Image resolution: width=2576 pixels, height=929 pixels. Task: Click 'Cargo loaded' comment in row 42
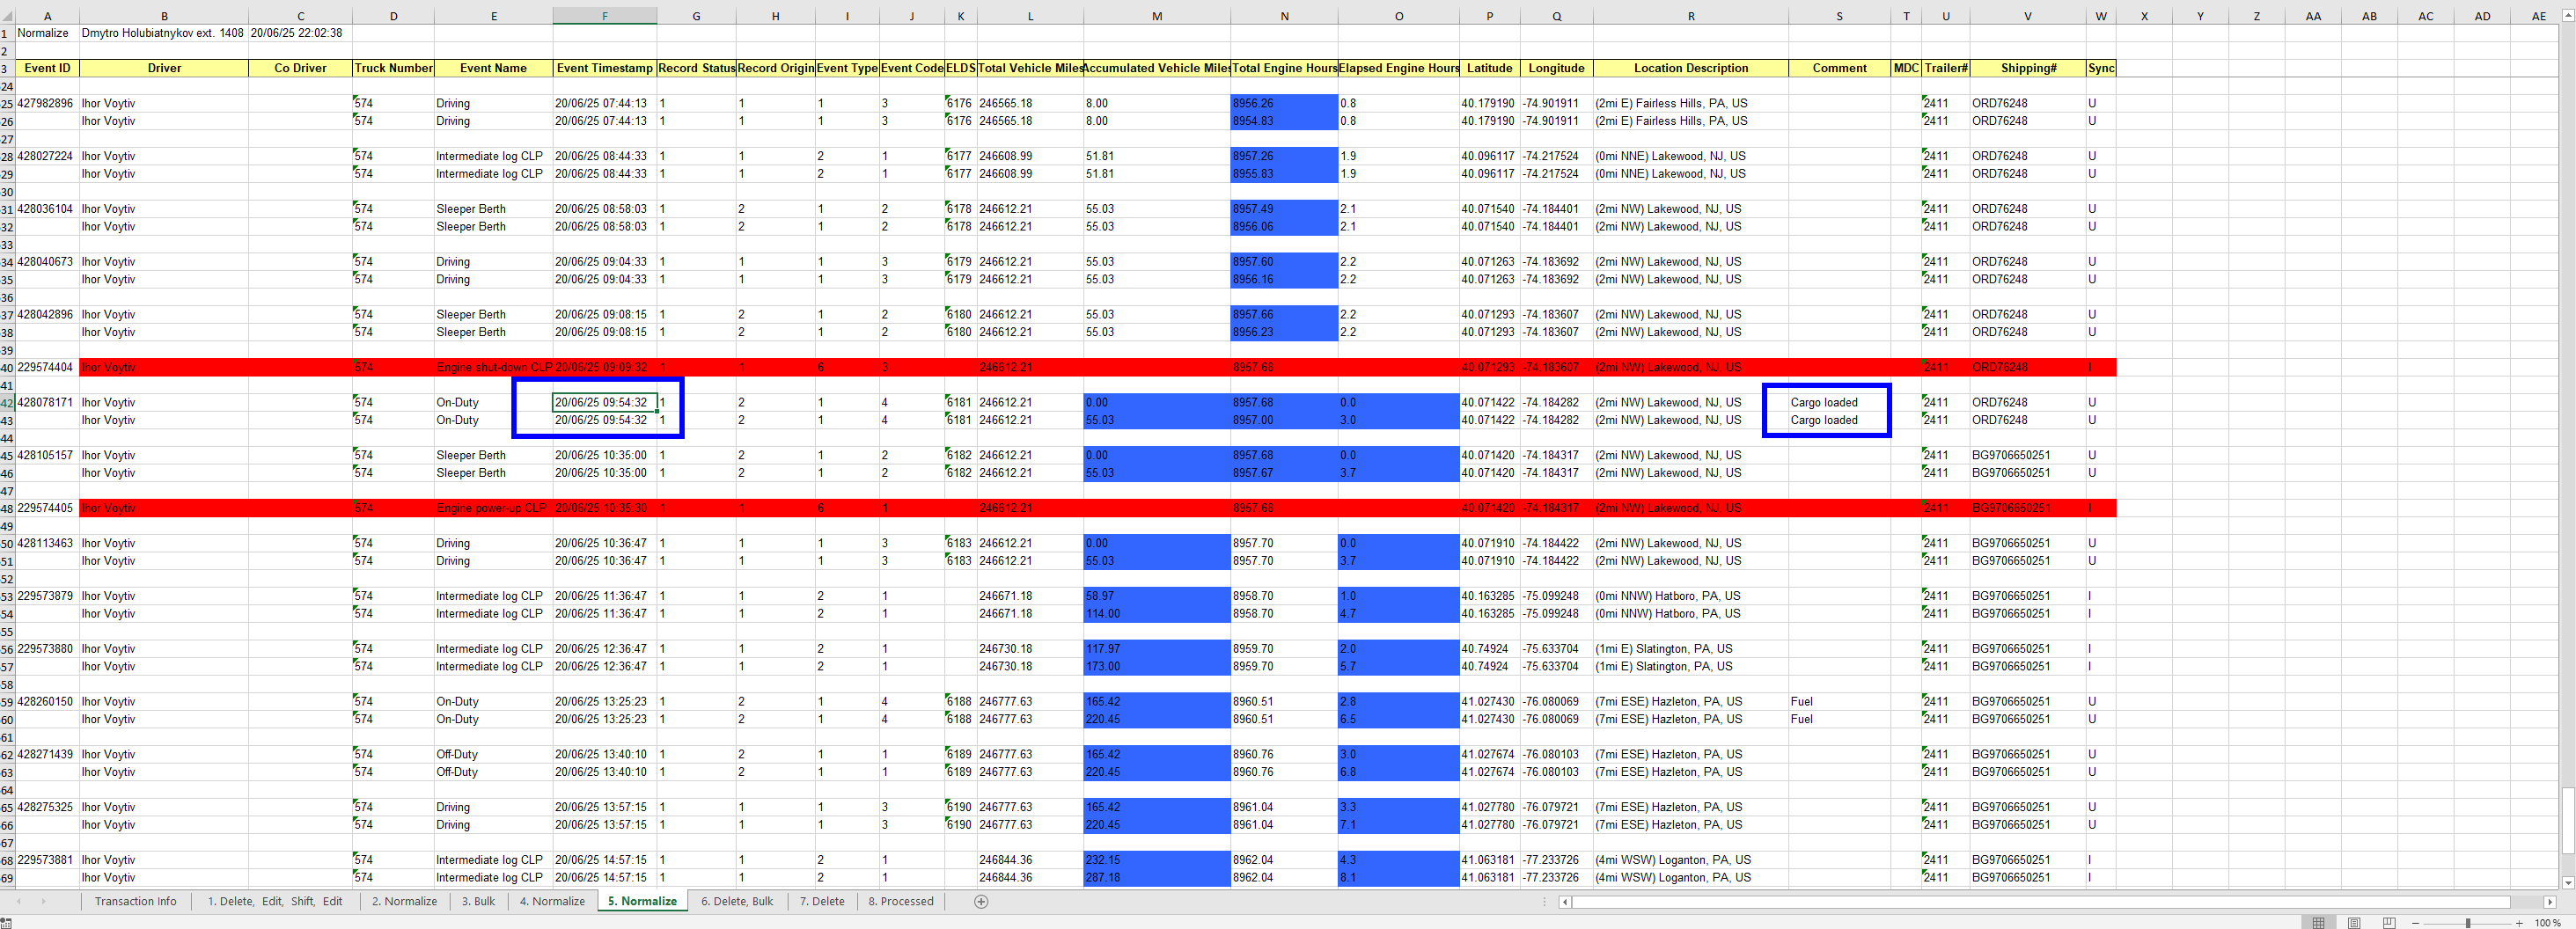click(1839, 402)
